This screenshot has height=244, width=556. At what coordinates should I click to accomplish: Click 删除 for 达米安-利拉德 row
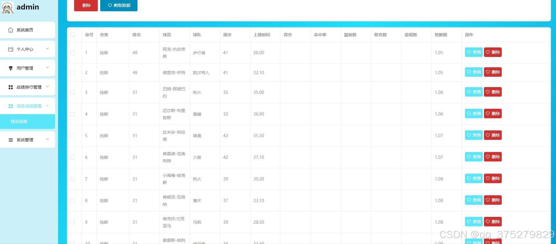pos(493,135)
